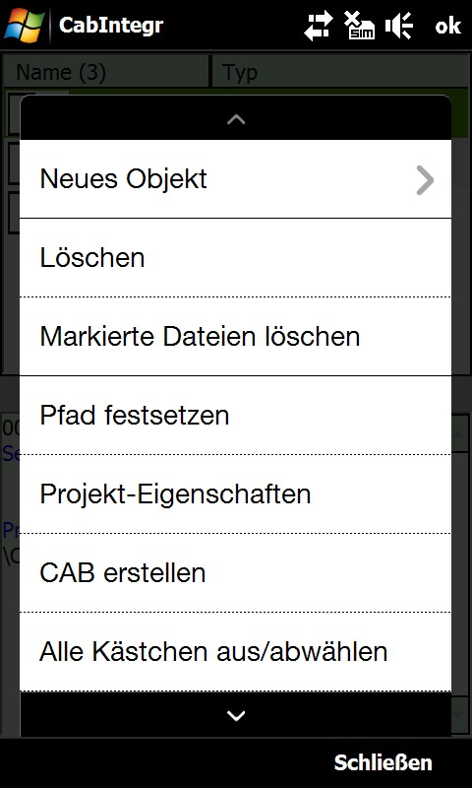Open the Windows Start flag icon
The height and width of the screenshot is (788, 472).
pos(24,24)
